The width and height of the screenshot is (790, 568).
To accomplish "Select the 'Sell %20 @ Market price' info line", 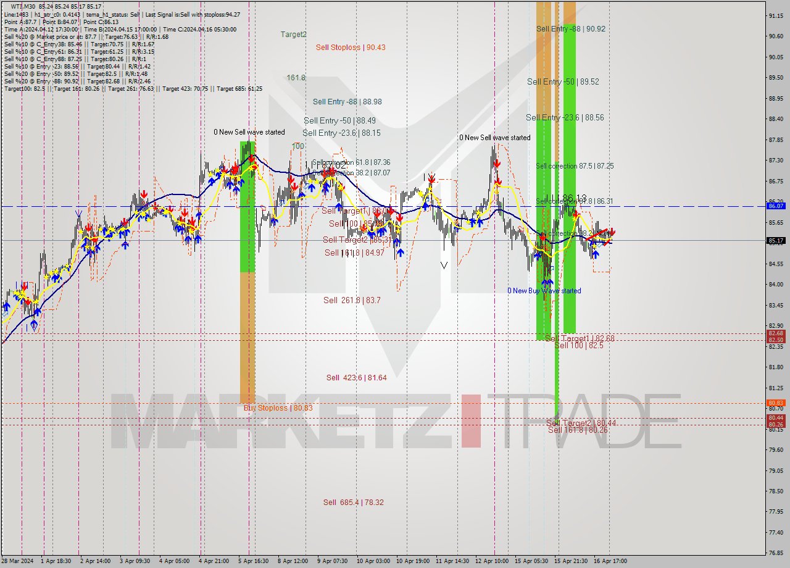I will pos(86,36).
